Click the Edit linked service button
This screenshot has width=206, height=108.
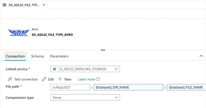pyautogui.click(x=48, y=79)
